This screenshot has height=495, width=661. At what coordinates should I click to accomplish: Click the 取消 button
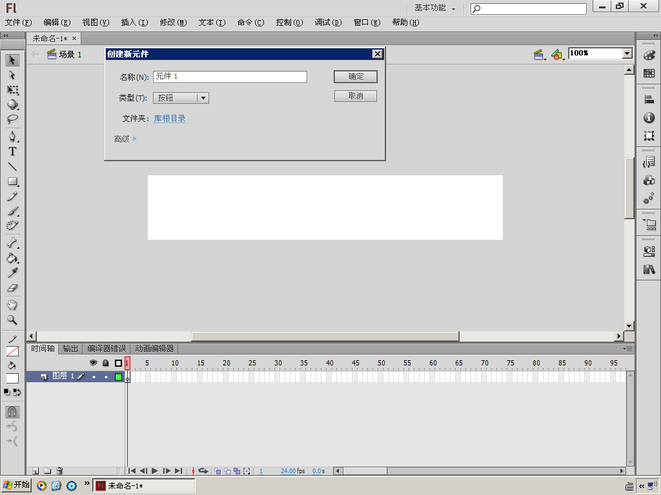pyautogui.click(x=356, y=96)
